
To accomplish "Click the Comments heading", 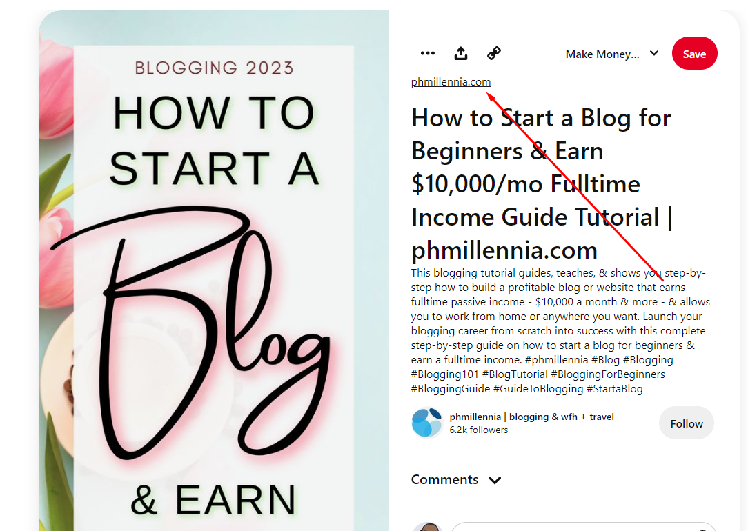I will point(444,479).
